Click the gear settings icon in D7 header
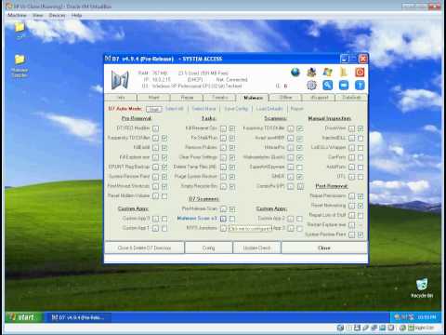 click(311, 85)
